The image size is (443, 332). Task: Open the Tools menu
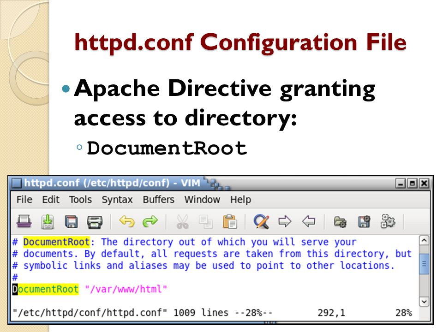pos(80,200)
